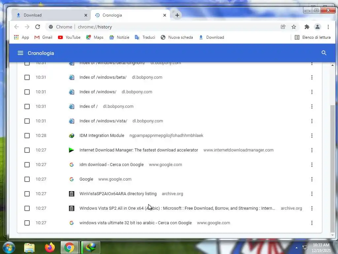Open actions menu for Index of / entry
Image resolution: width=338 pixels, height=254 pixels.
click(x=312, y=106)
